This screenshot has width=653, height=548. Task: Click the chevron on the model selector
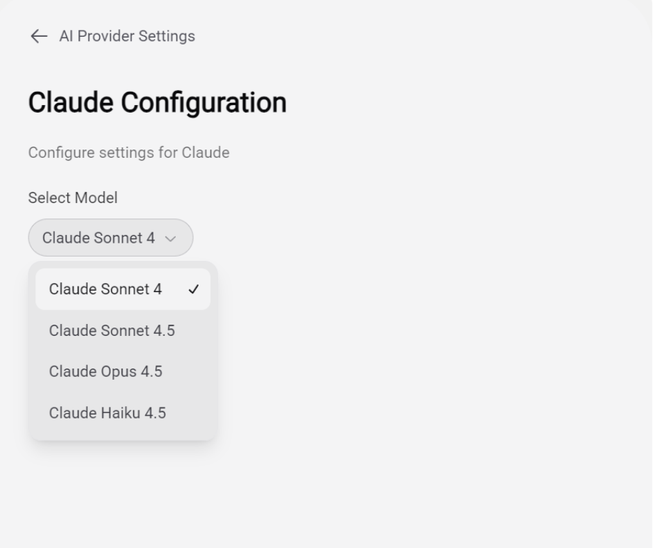pyautogui.click(x=170, y=239)
